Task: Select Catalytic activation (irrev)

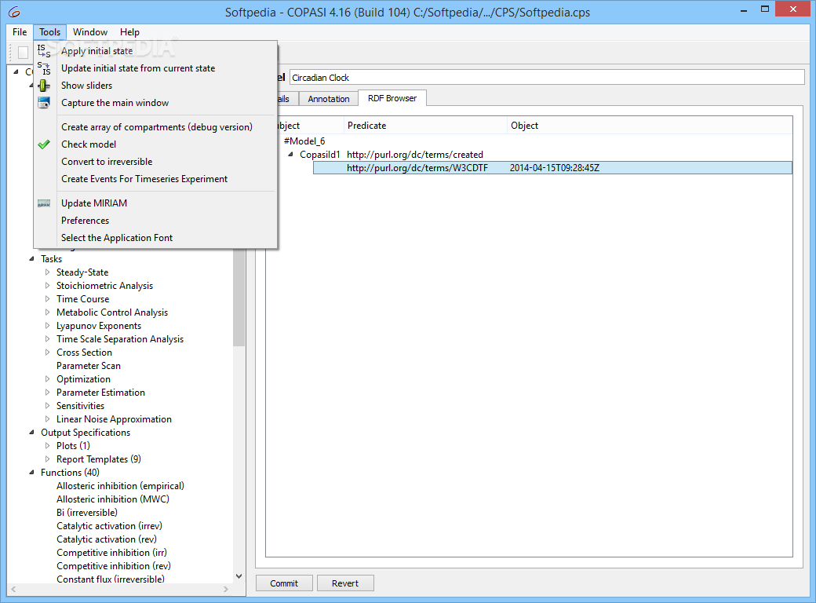Action: click(109, 526)
